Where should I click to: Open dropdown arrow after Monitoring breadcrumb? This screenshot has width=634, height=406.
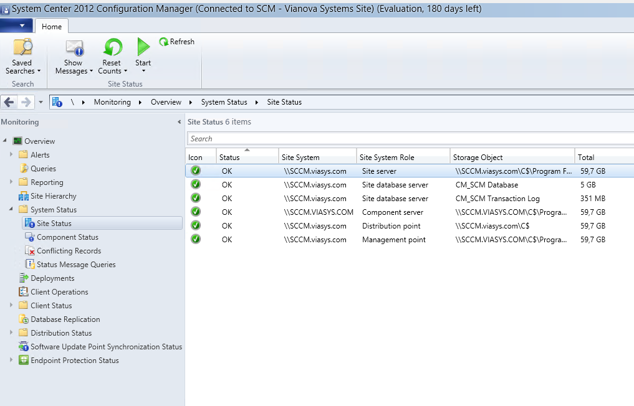tap(140, 102)
